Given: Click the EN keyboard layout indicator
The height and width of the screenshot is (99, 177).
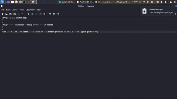Looking at the screenshot, I should click(140, 2).
